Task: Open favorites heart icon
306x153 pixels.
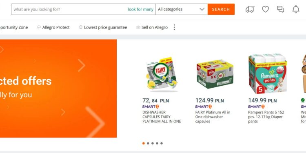Action: (266, 9)
